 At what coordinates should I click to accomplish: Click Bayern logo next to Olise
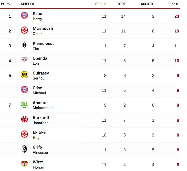point(24,89)
